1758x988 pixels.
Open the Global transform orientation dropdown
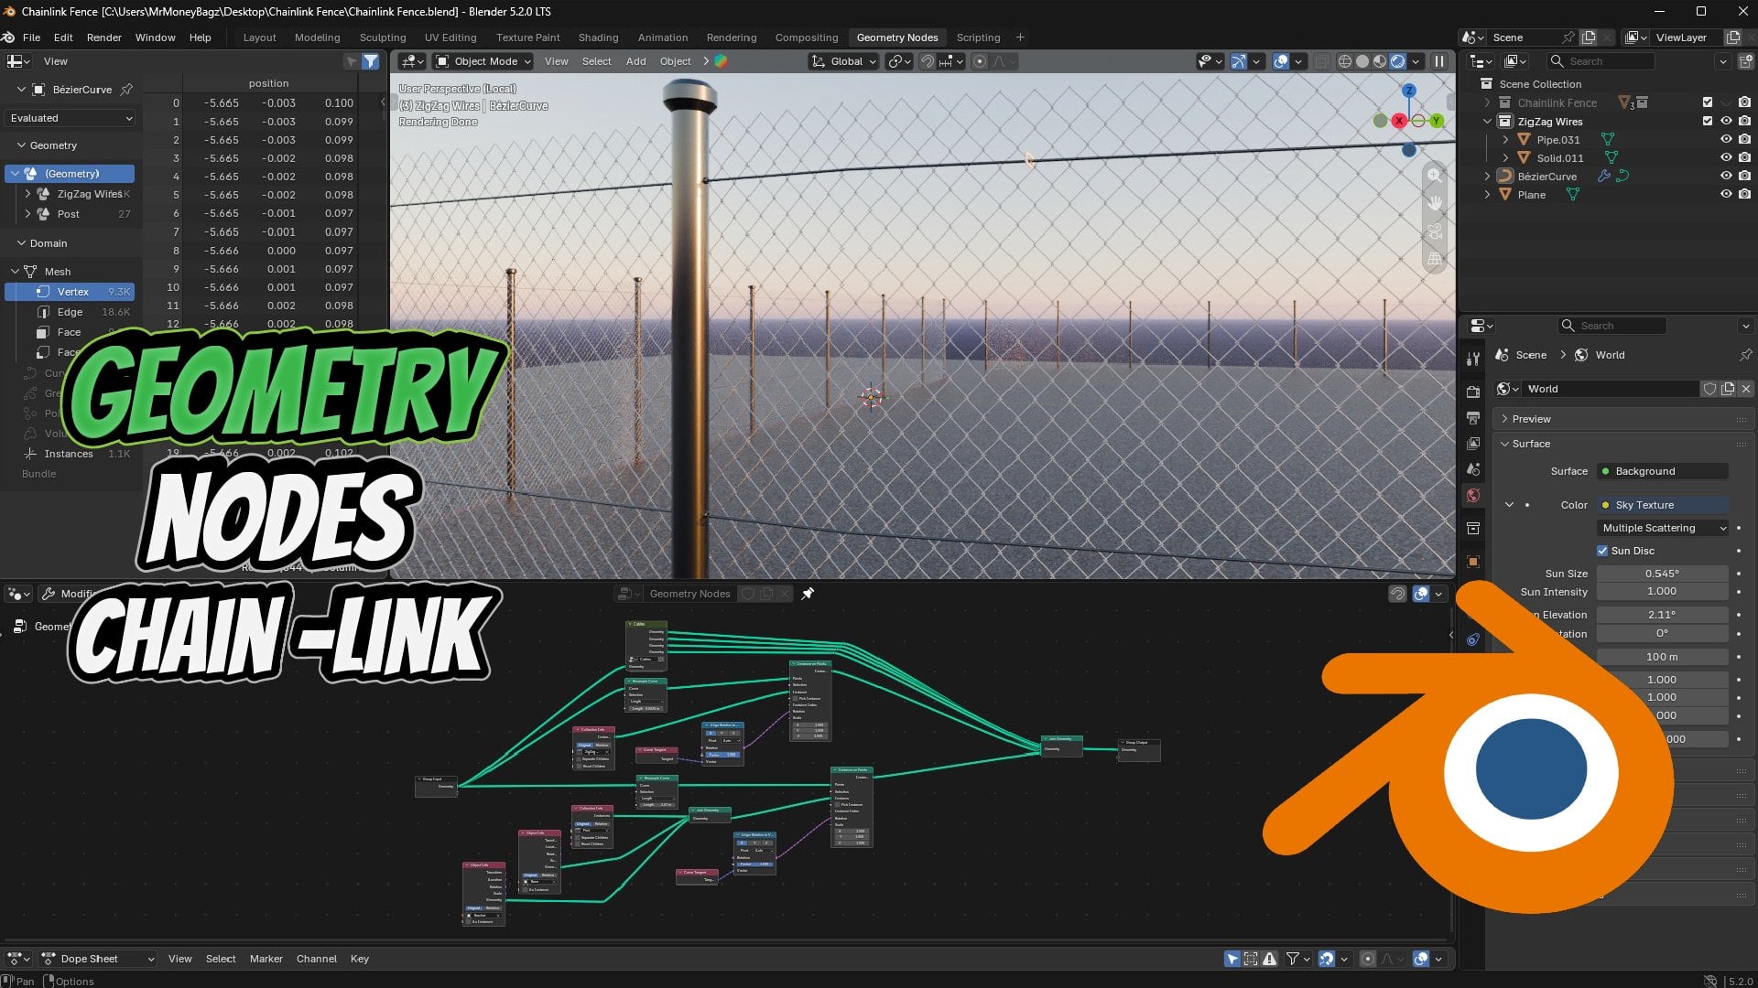(843, 61)
